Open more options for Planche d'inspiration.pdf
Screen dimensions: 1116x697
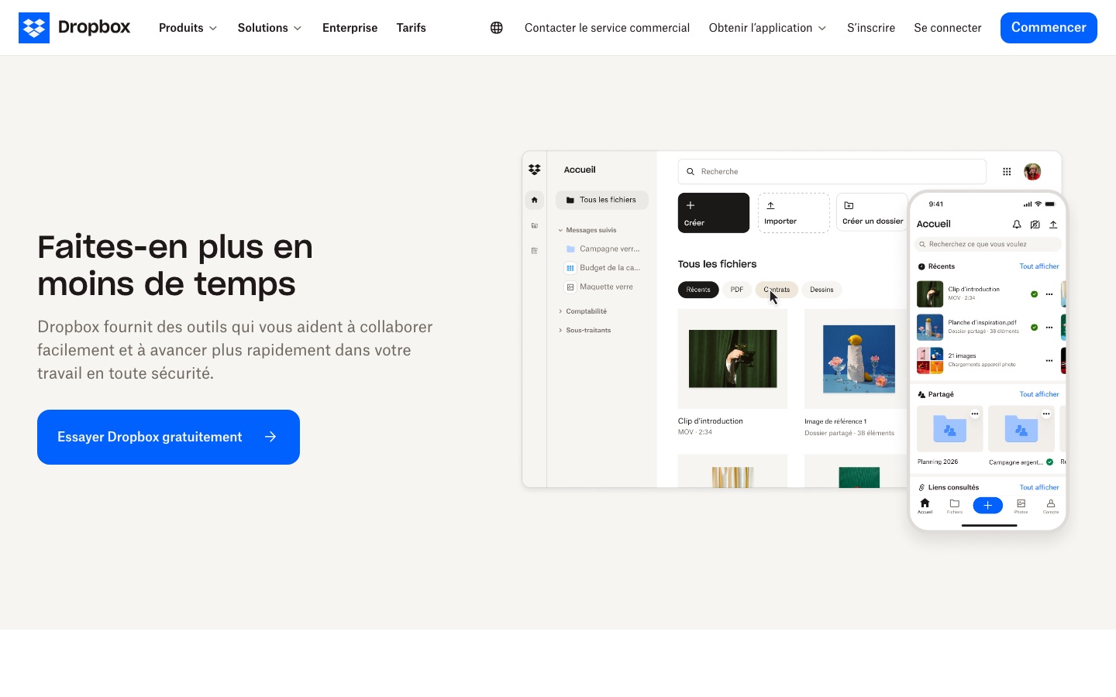pos(1049,328)
